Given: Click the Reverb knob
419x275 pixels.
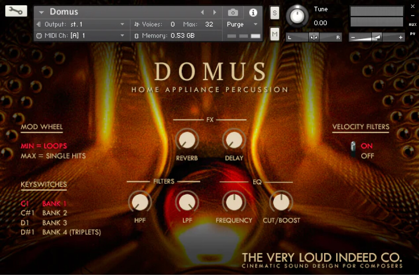Looking at the screenshot, I should point(187,140).
